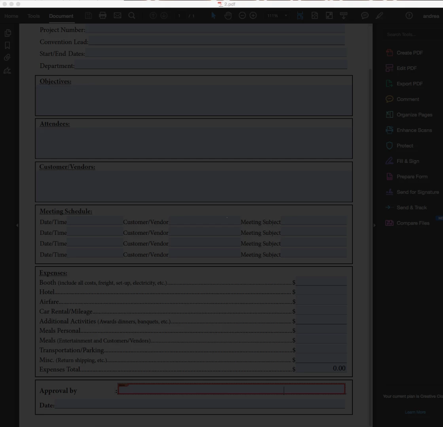This screenshot has height=427, width=443.
Task: Click the Hotel expense amount field
Action: 321,291
